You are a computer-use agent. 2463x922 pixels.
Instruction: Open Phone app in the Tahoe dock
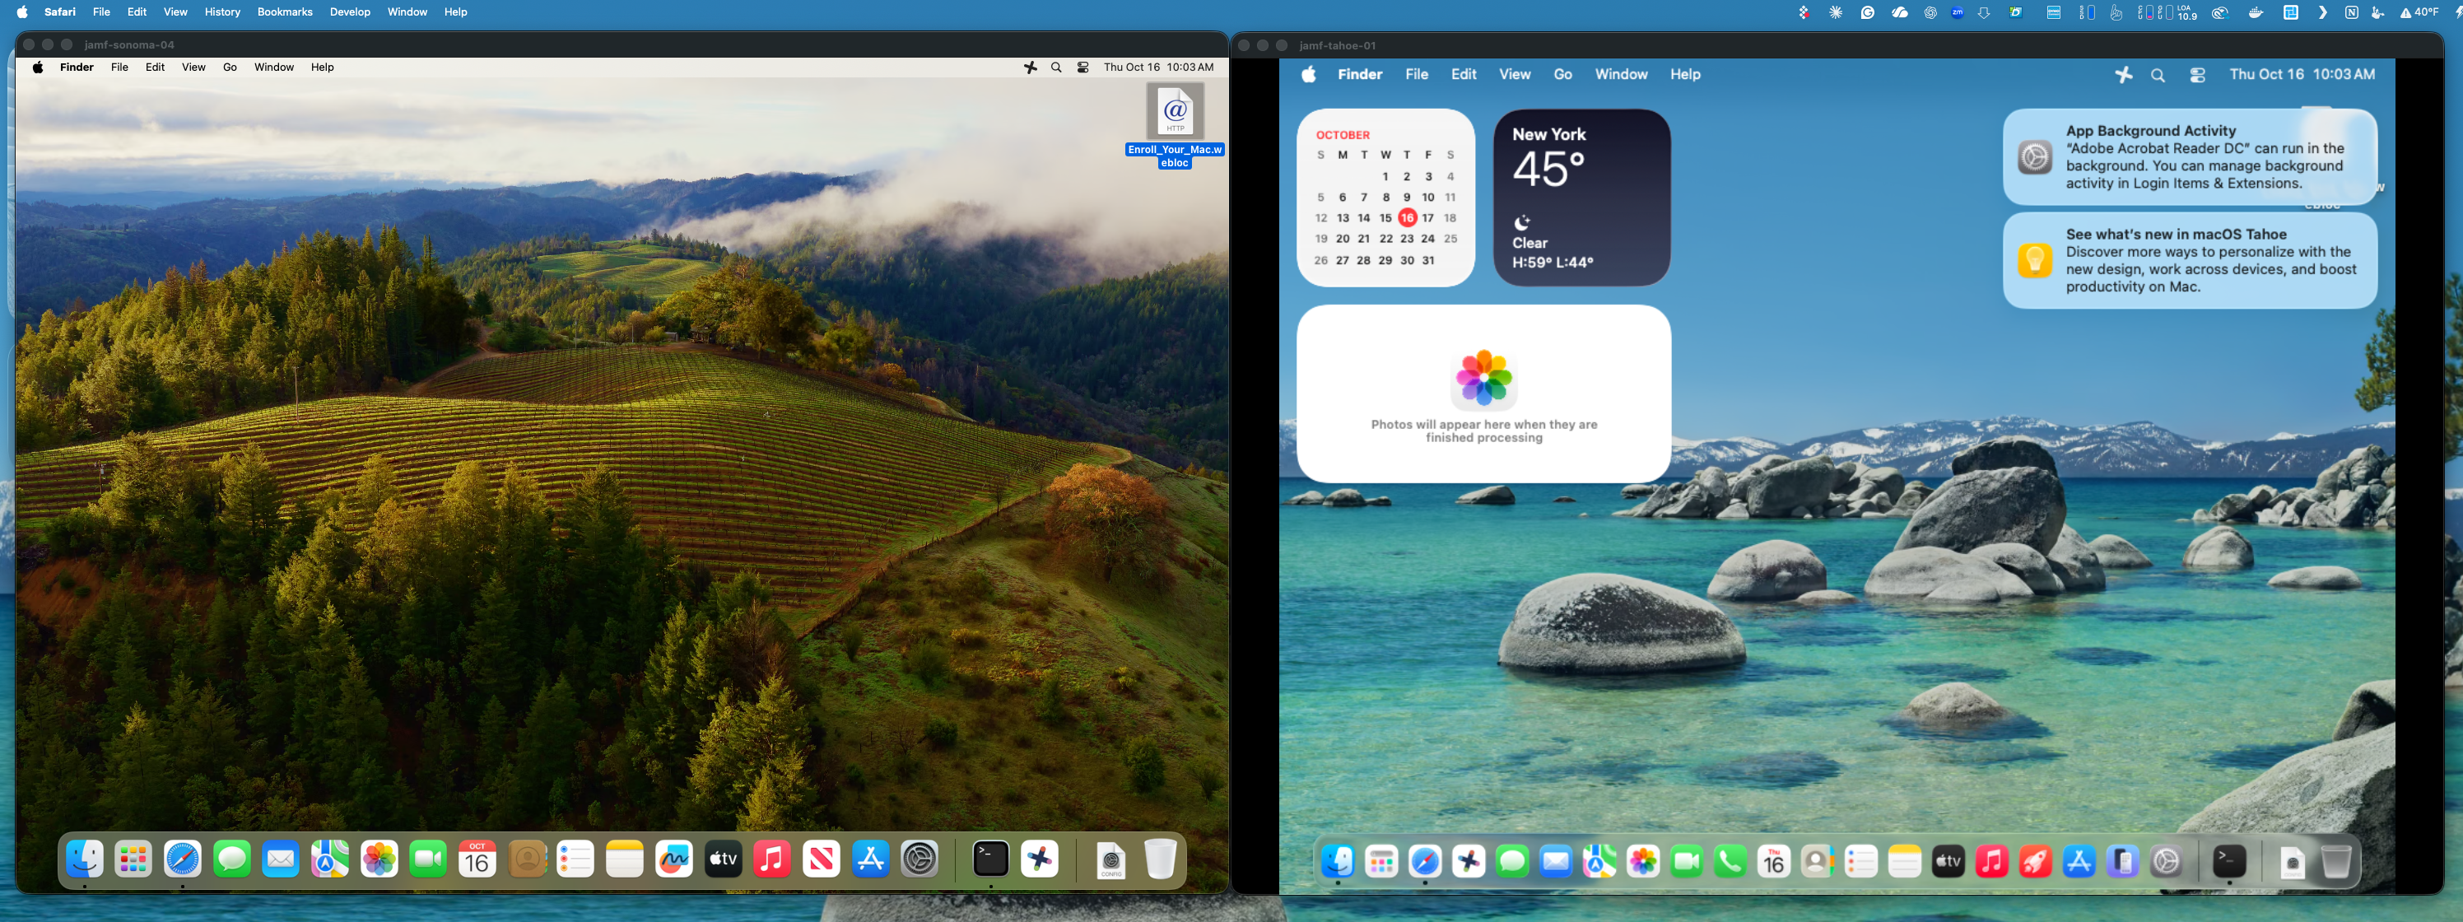[x=1730, y=862]
